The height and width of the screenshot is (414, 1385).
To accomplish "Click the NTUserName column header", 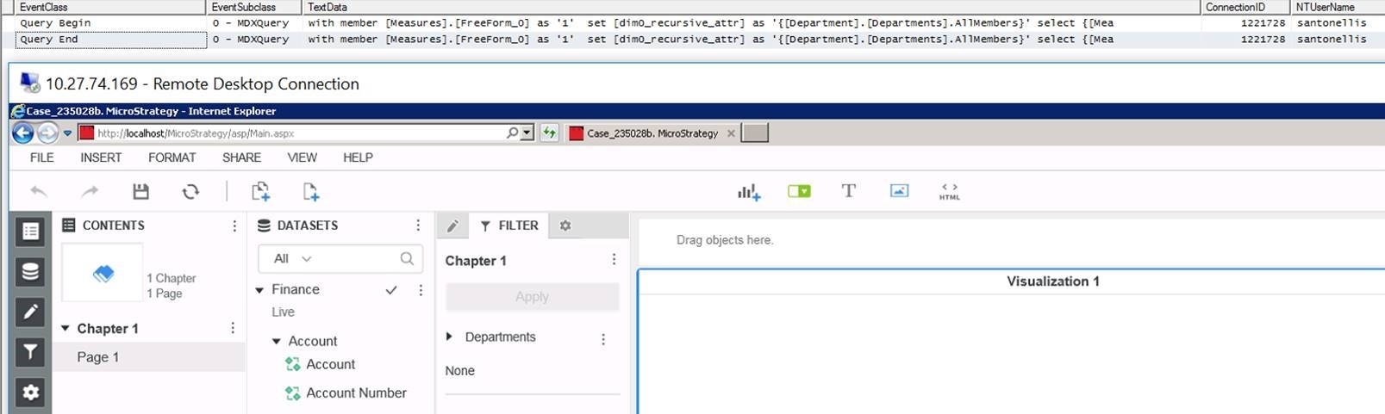I will pyautogui.click(x=1338, y=7).
